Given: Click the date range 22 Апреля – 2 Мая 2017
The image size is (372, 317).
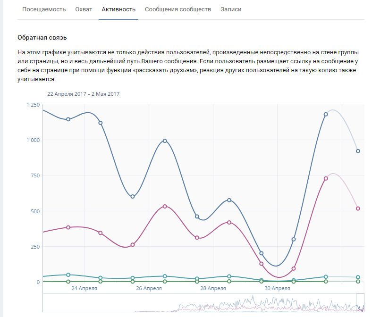Looking at the screenshot, I should (83, 94).
